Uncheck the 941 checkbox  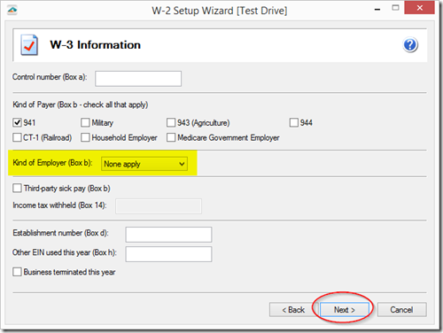pyautogui.click(x=17, y=122)
